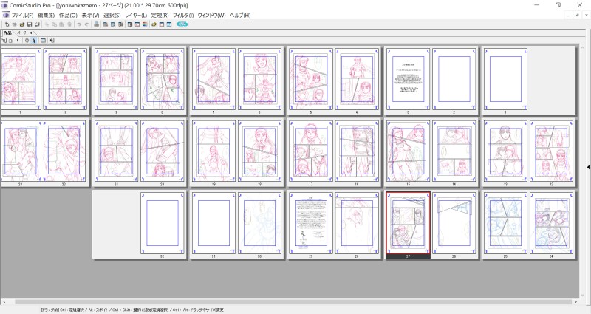Viewport: 591px width, 314px height.
Task: Select the page 11 thumbnail
Action: (20, 79)
